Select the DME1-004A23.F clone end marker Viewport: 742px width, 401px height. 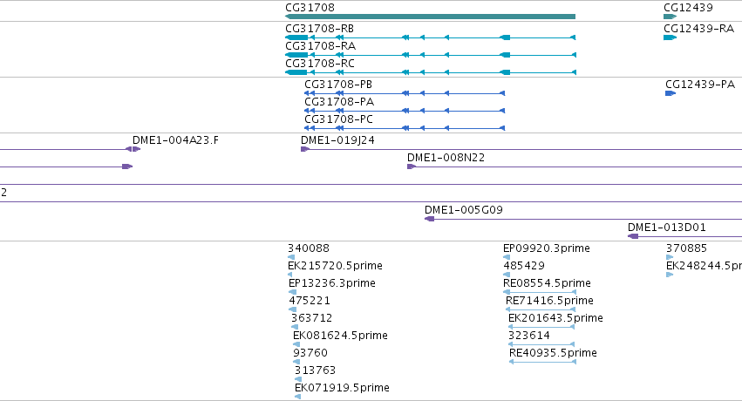point(133,149)
